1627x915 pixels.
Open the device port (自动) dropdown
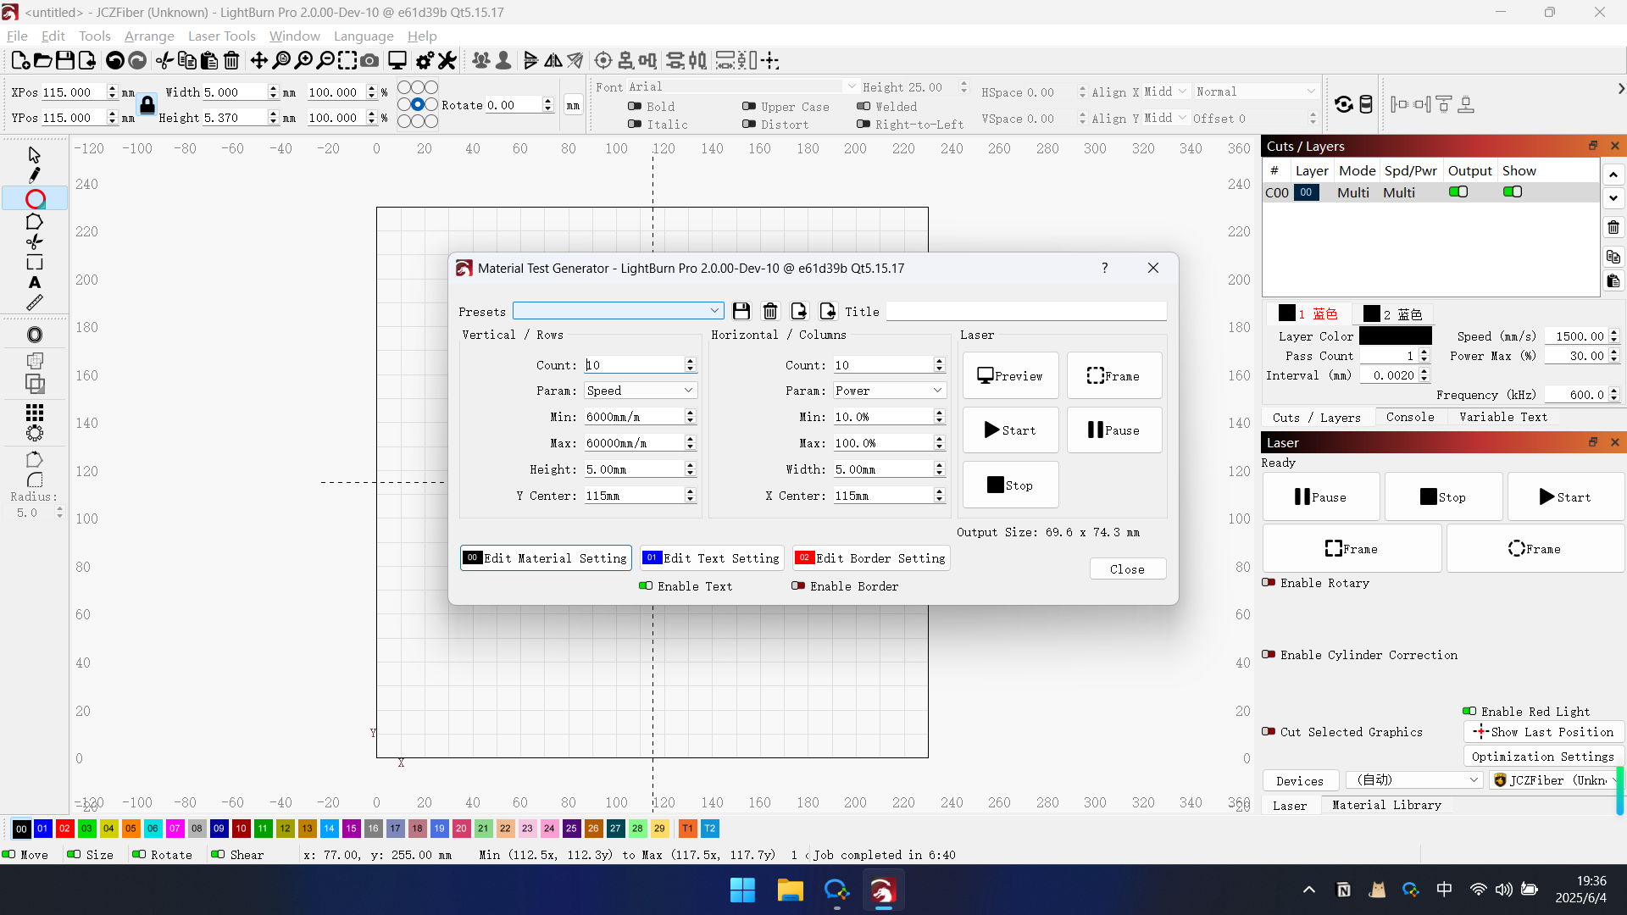[1414, 780]
